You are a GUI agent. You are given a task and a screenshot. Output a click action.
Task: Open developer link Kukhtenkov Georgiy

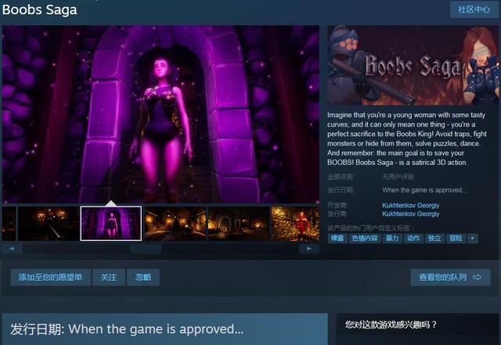(410, 205)
